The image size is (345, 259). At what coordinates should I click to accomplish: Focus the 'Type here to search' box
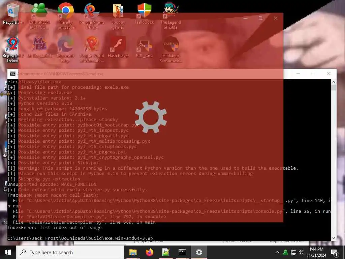tap(70, 252)
